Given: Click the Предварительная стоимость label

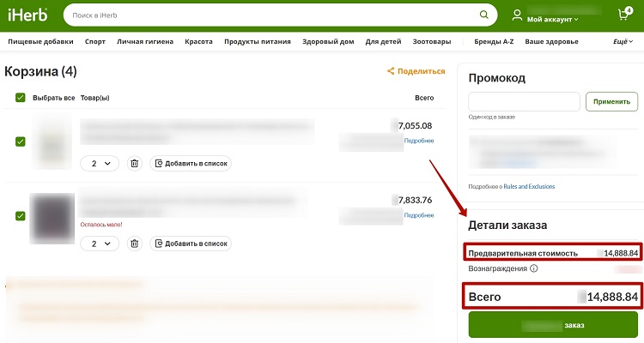Looking at the screenshot, I should point(523,253).
